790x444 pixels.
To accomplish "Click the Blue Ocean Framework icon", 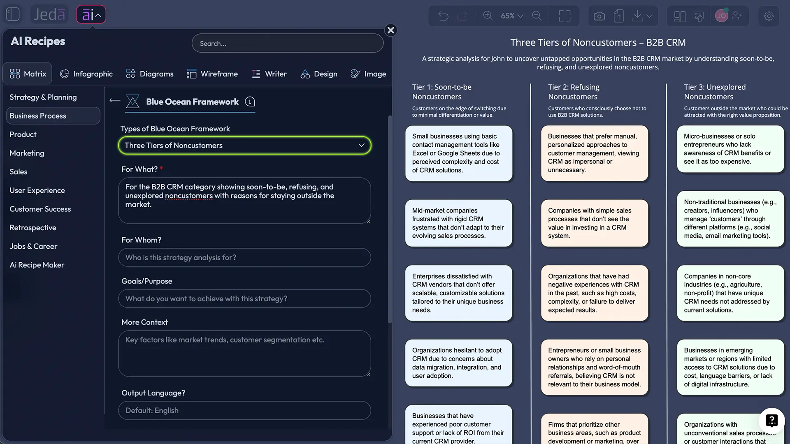I will click(132, 102).
